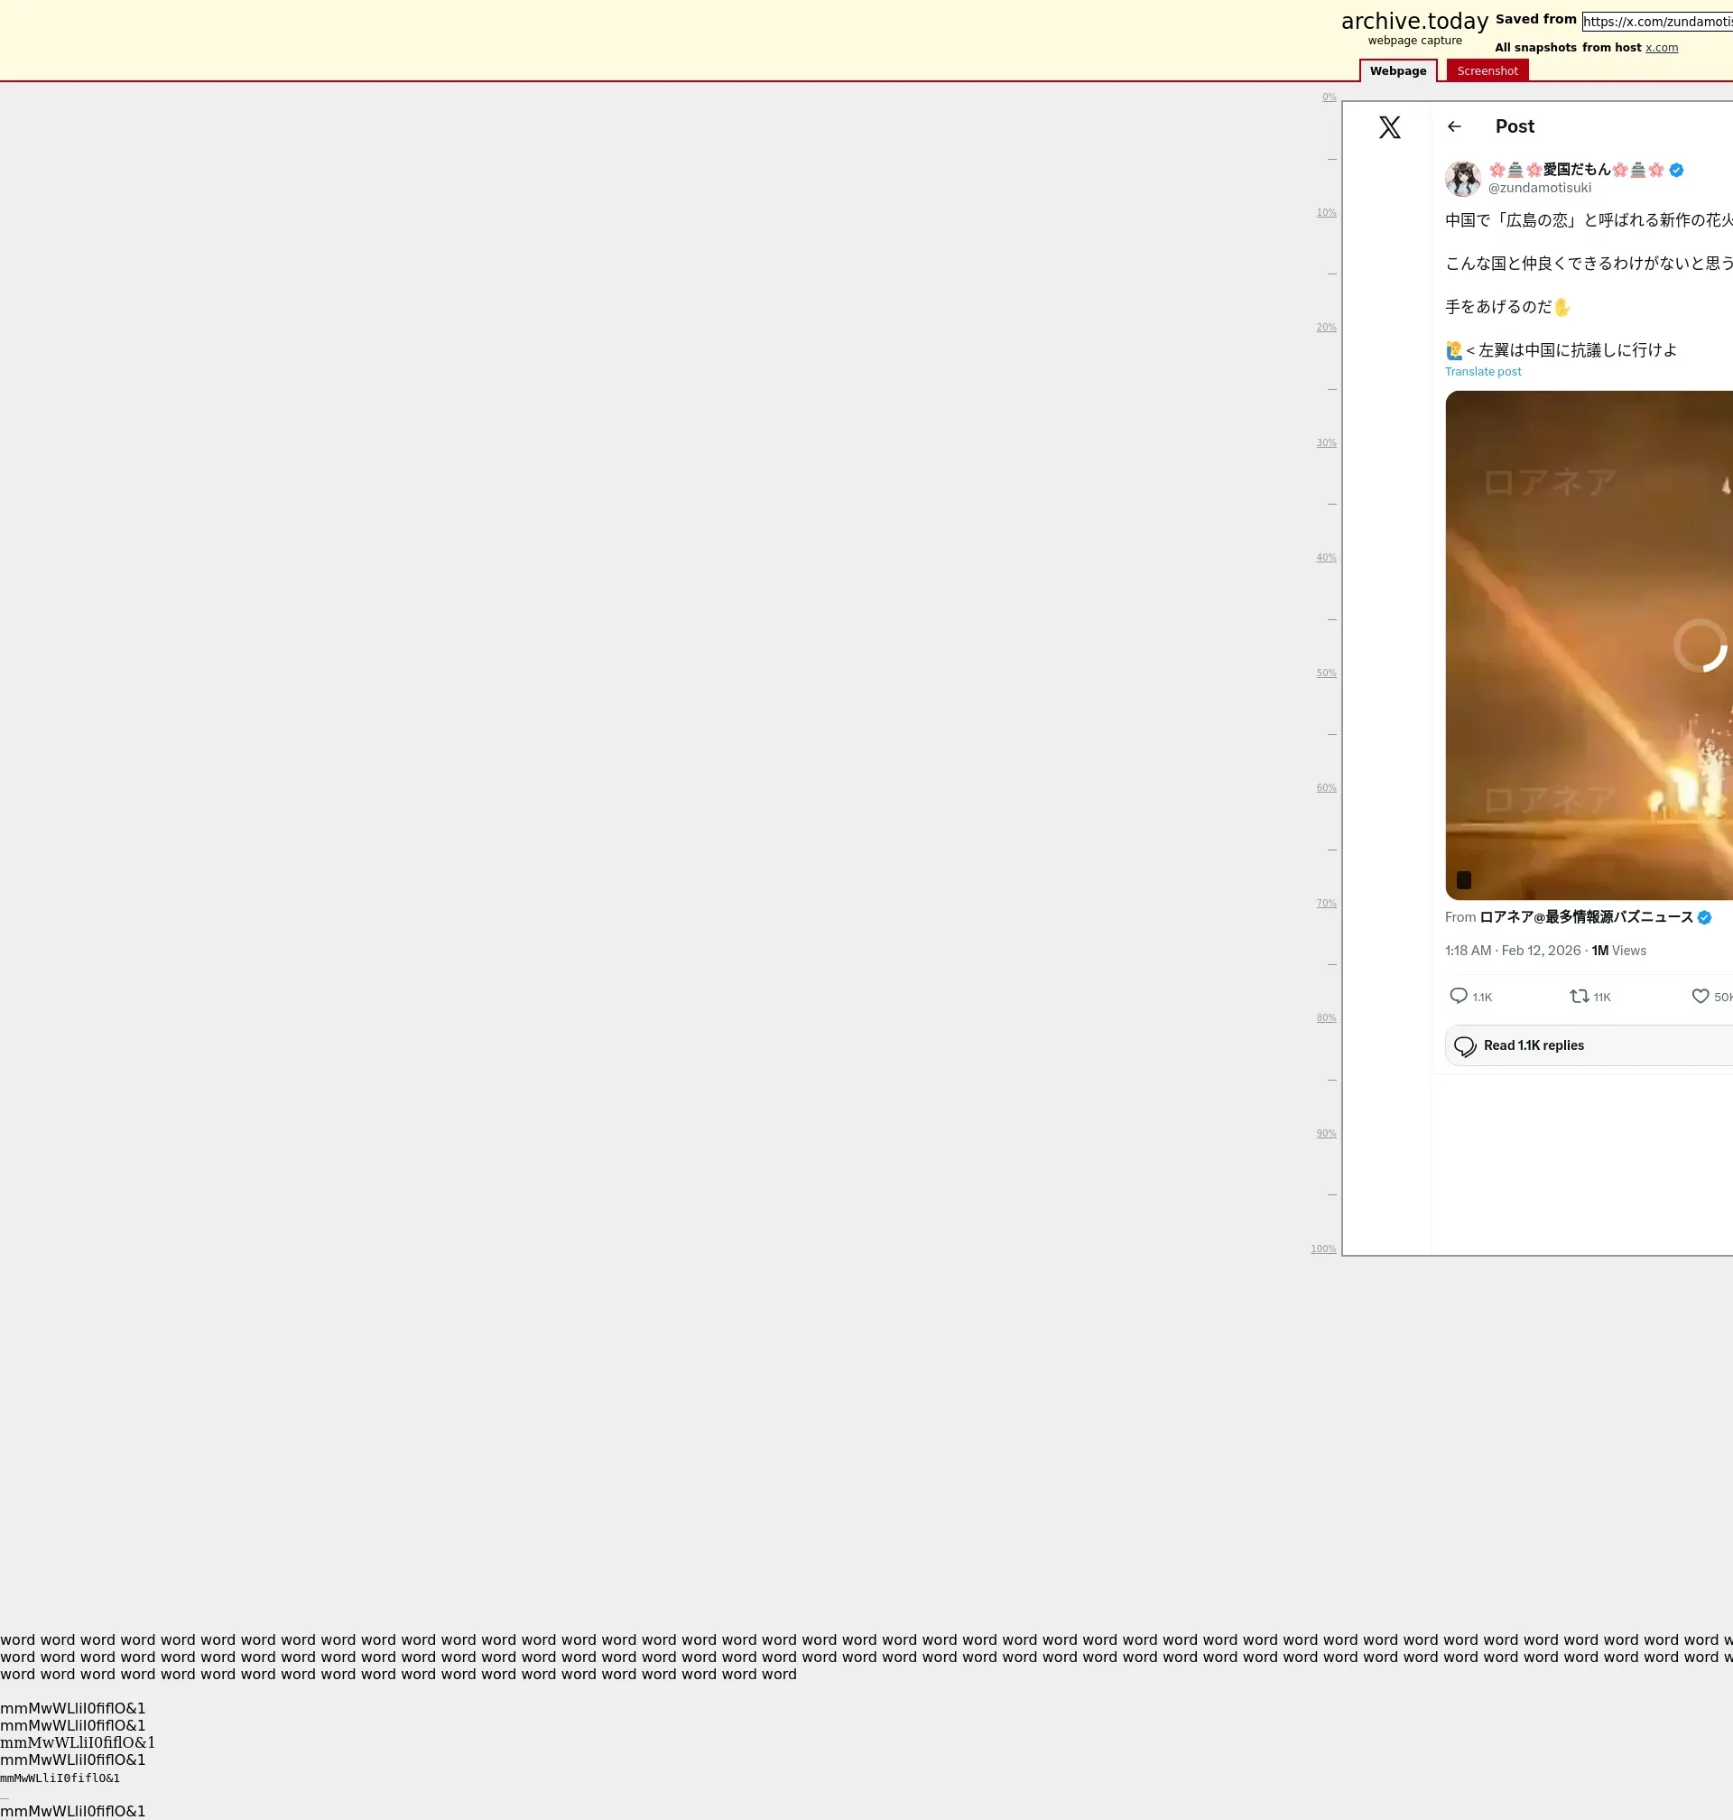
Task: Click the archive.today logo title
Action: [x=1413, y=22]
